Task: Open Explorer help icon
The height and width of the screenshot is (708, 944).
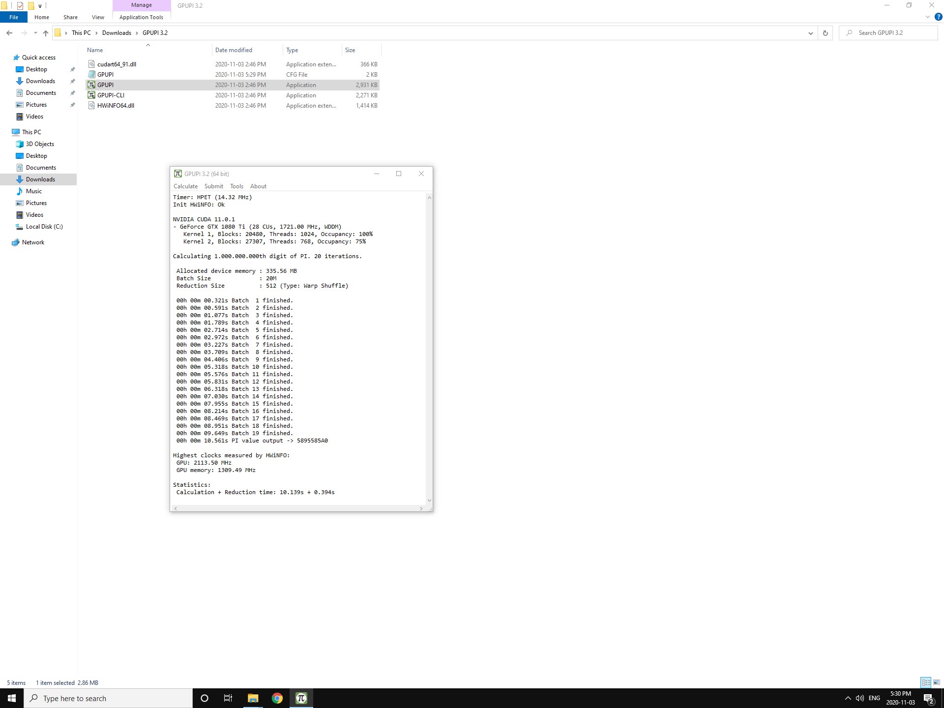Action: pyautogui.click(x=938, y=17)
